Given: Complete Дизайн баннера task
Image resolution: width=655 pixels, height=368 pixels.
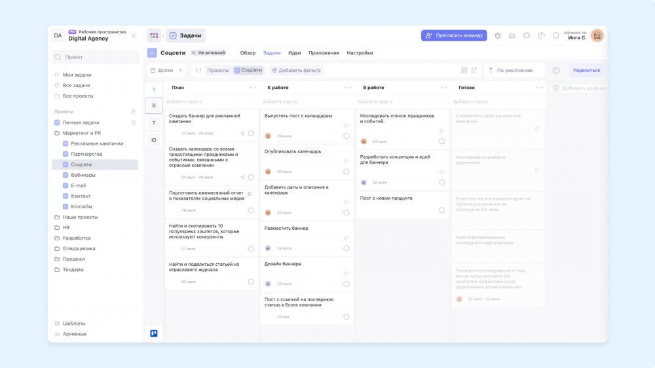Looking at the screenshot, I should [x=346, y=284].
